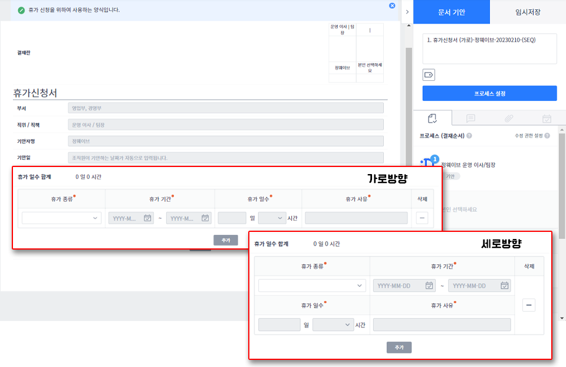Open the paperclip attachments icon tab
This screenshot has width=566, height=367.
509,118
